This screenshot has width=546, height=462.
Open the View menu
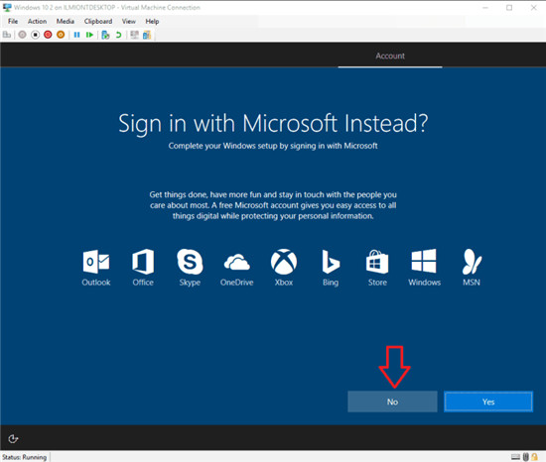coord(128,21)
